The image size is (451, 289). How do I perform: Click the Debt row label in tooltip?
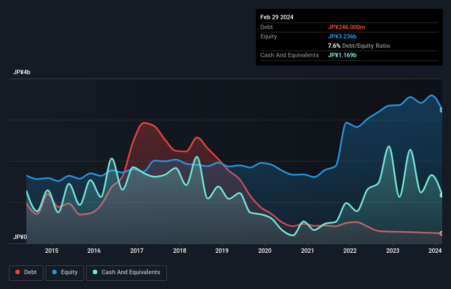click(x=266, y=27)
